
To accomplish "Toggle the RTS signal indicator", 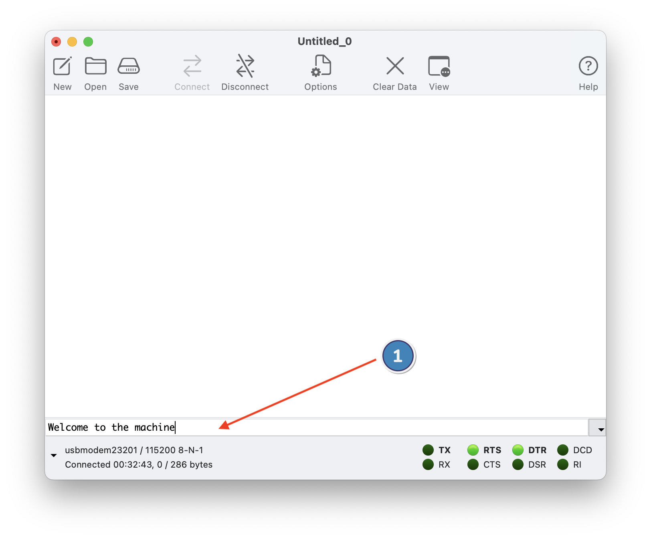I will coord(473,450).
